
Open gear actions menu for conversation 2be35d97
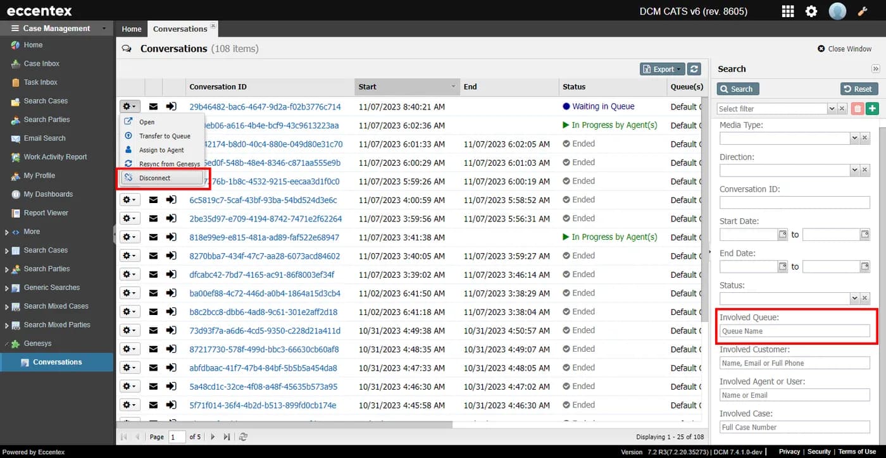pos(130,218)
